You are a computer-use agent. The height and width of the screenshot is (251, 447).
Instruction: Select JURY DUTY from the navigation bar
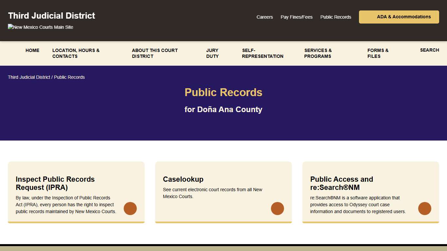click(x=212, y=53)
